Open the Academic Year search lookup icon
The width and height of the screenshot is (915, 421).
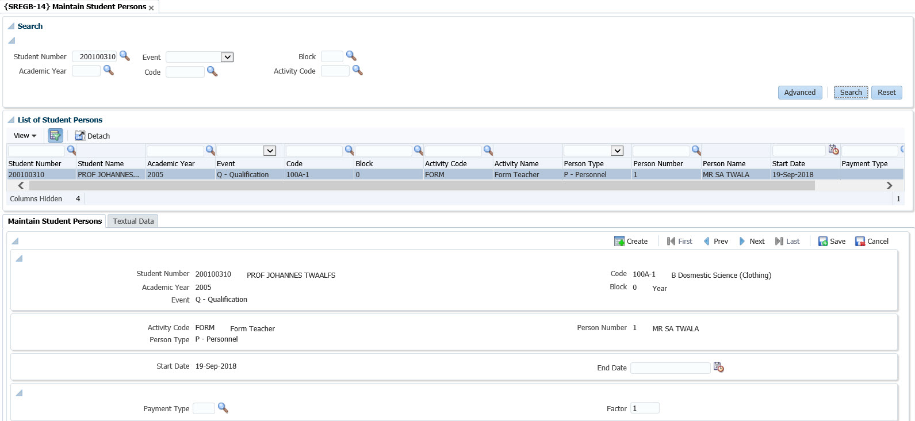point(108,70)
